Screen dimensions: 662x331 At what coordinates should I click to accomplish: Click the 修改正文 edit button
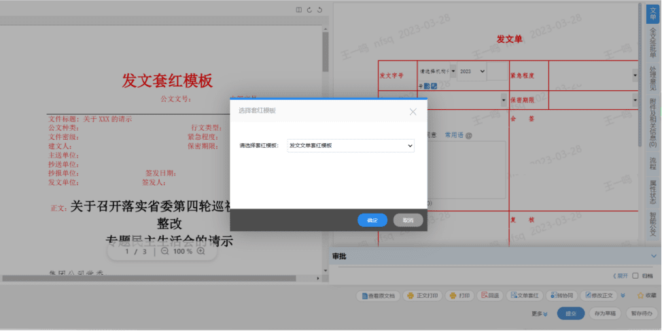point(599,296)
